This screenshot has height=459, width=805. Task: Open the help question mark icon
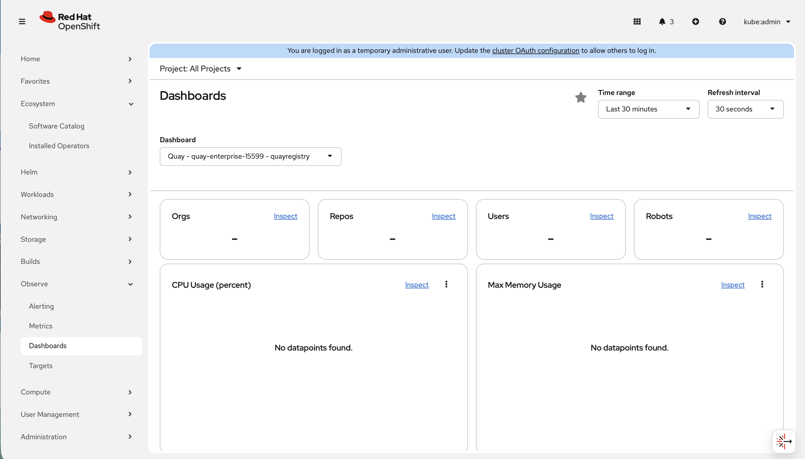point(722,22)
